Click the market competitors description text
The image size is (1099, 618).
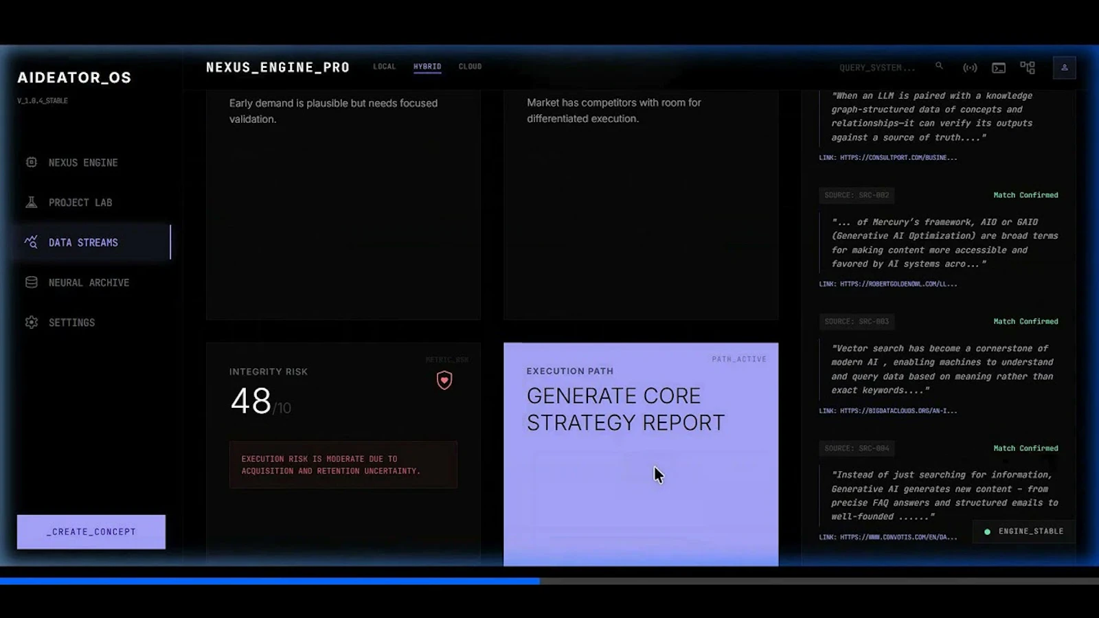[614, 111]
